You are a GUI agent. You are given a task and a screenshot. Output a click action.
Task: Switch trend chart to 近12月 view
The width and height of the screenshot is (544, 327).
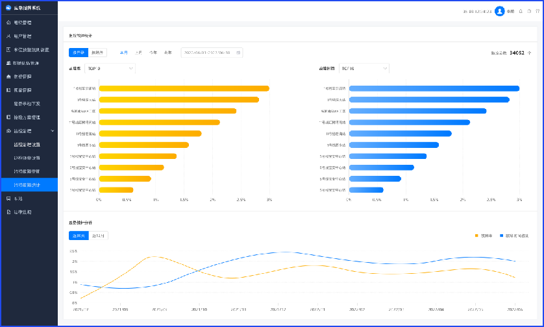click(x=99, y=236)
